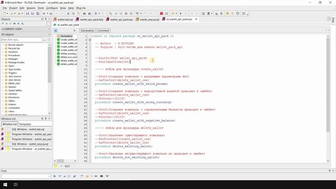The width and height of the screenshot is (336, 189).
Task: Open the New document dropdown arrow
Action: pos(7,14)
